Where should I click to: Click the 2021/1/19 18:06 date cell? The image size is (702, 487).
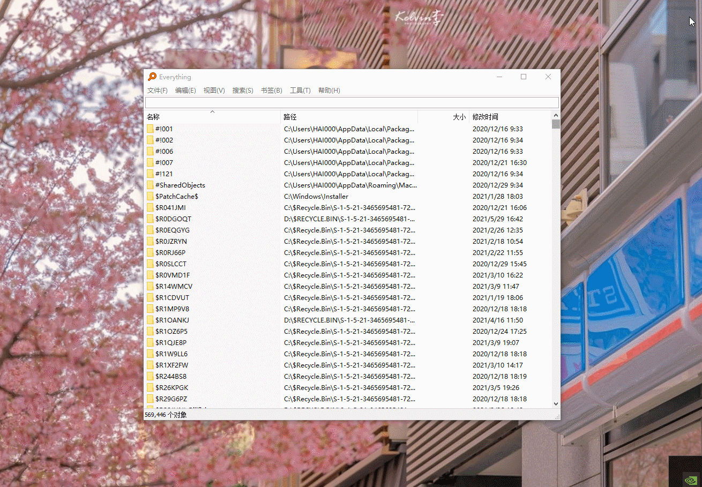[498, 297]
